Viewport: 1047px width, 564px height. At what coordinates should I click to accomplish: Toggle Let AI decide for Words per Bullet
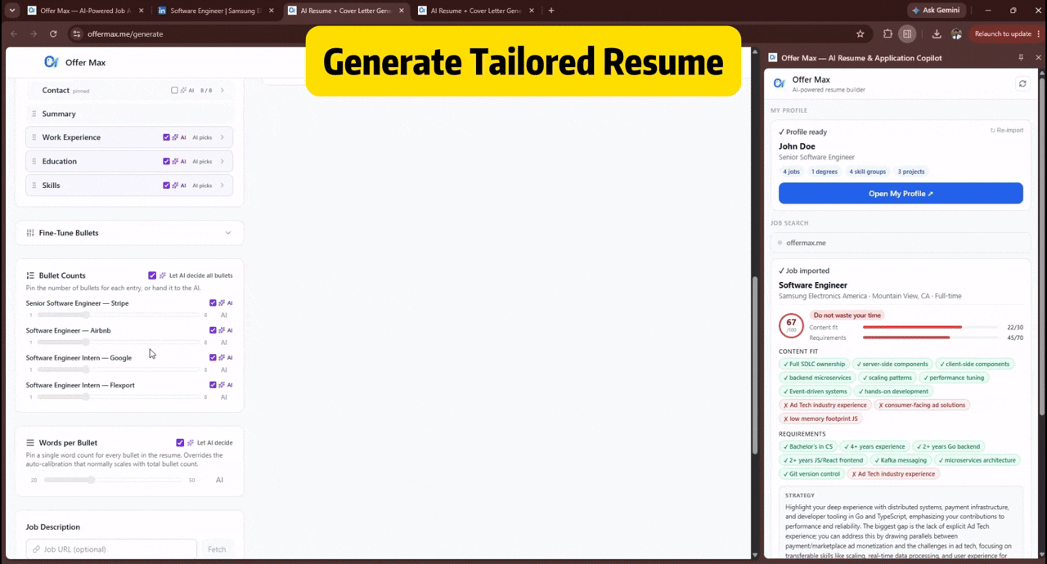(180, 442)
